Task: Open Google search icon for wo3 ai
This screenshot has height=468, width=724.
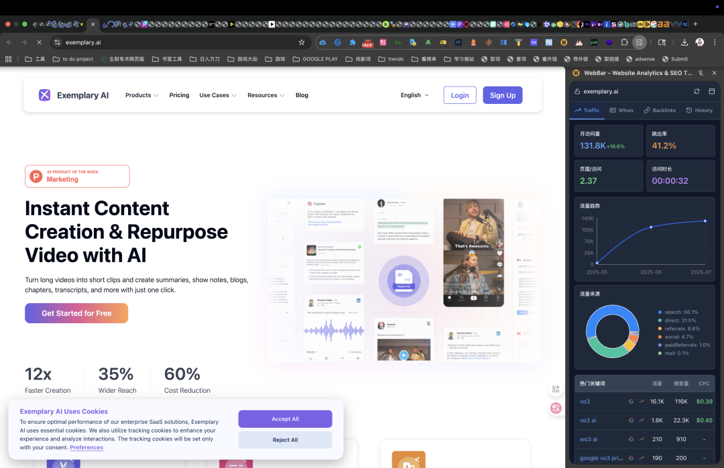Action: pos(631,439)
